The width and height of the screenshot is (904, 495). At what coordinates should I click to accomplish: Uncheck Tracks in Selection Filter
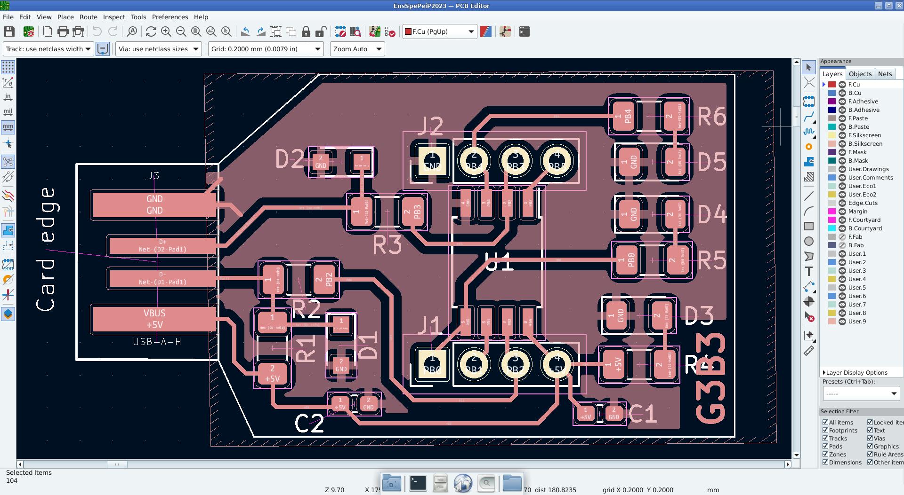825,439
